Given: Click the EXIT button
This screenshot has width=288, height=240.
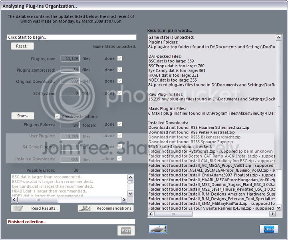Looking at the screenshot, I should click(x=126, y=230).
